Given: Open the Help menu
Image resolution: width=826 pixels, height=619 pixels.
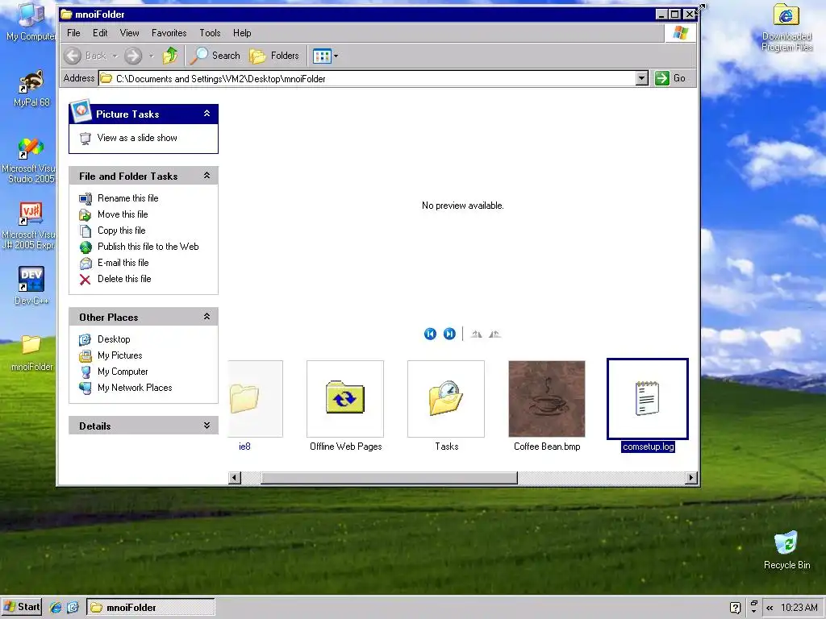Looking at the screenshot, I should pos(242,32).
